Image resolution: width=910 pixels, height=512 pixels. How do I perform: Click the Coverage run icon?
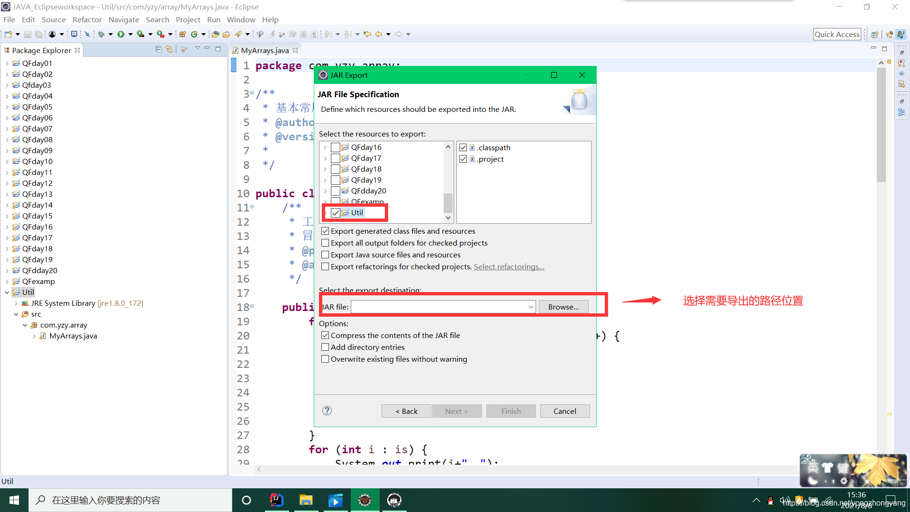(141, 34)
